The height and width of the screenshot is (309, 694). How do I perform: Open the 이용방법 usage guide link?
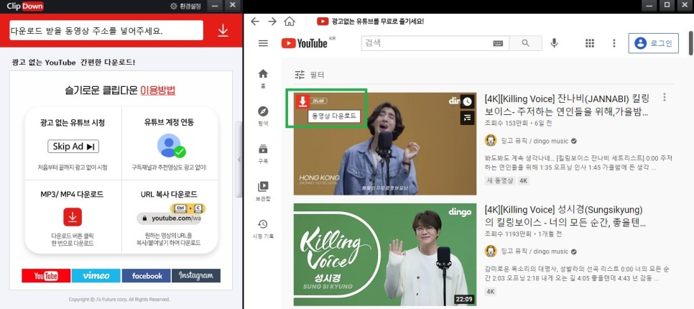coord(158,91)
